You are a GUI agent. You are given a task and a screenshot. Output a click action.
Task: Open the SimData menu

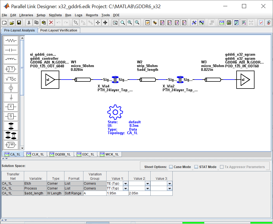[55, 15]
